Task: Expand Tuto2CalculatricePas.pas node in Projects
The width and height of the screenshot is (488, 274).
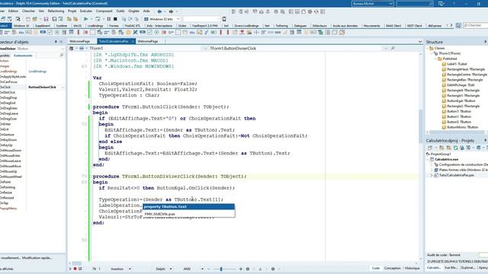Action: click(x=432, y=175)
